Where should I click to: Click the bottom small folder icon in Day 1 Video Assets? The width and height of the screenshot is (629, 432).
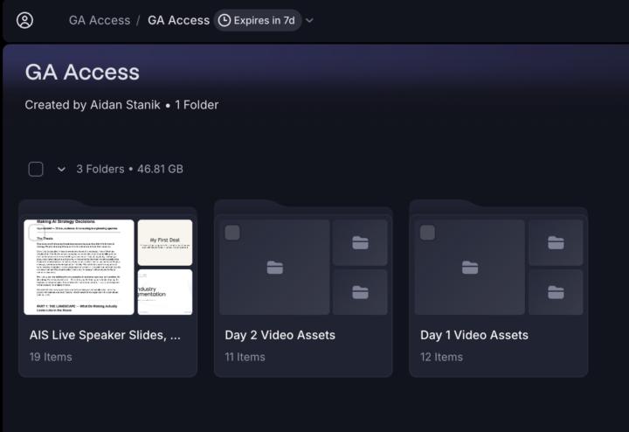point(556,292)
